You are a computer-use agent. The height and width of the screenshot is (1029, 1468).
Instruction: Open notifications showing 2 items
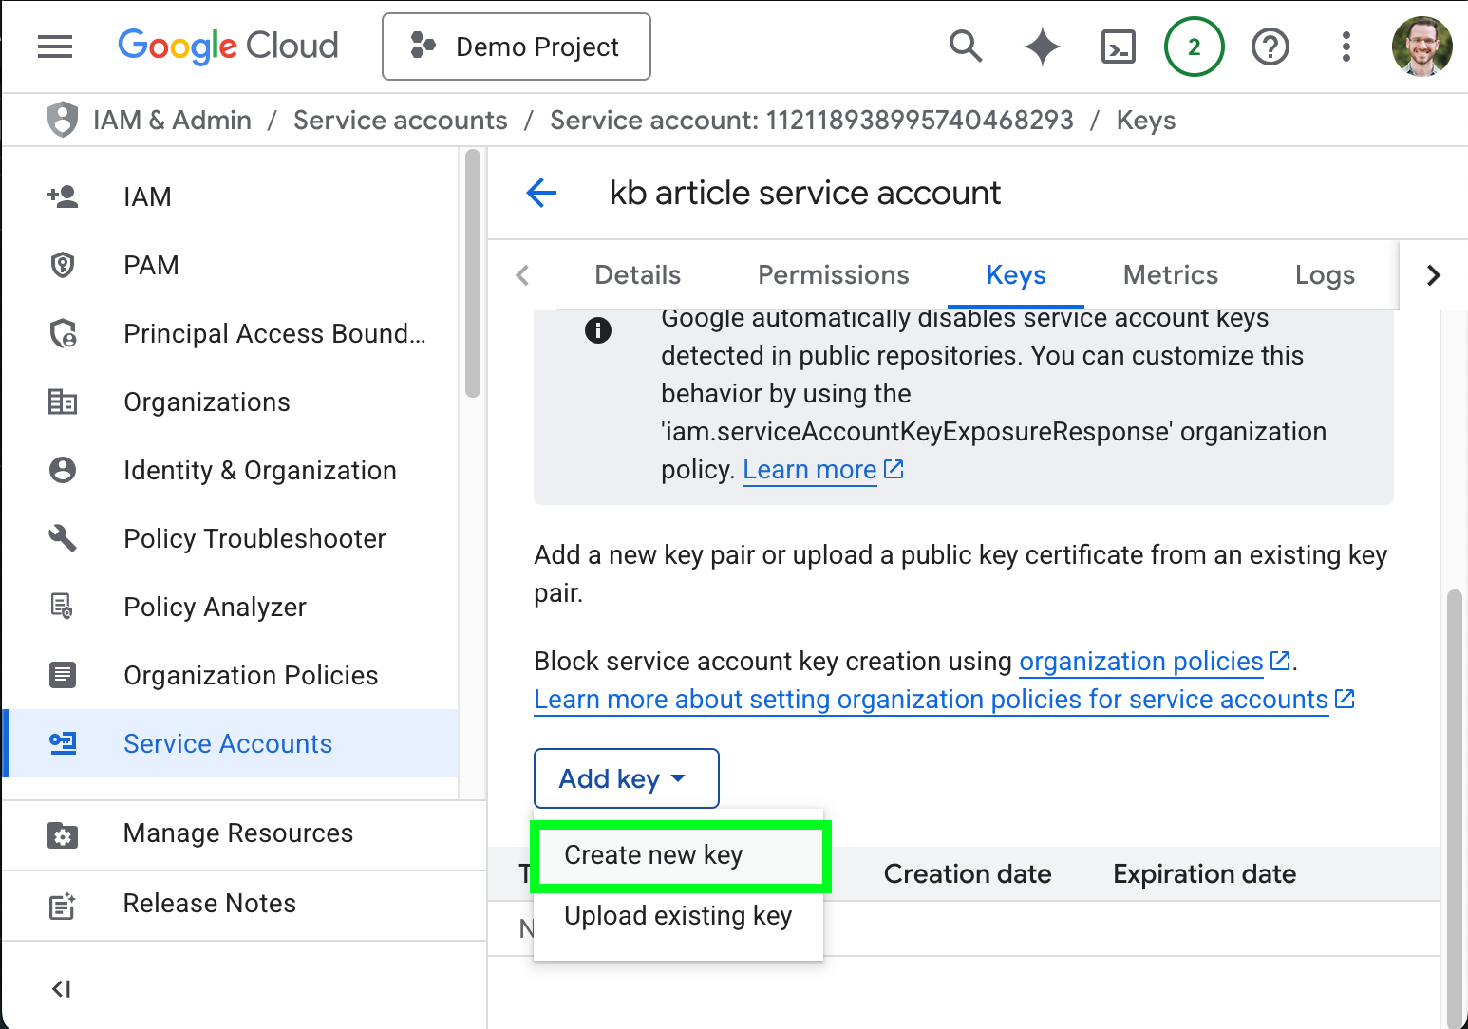[1195, 46]
